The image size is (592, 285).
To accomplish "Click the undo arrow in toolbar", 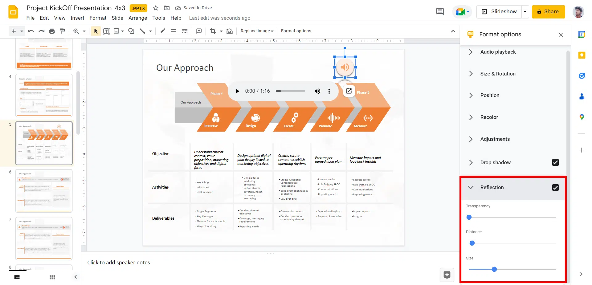I will [31, 31].
